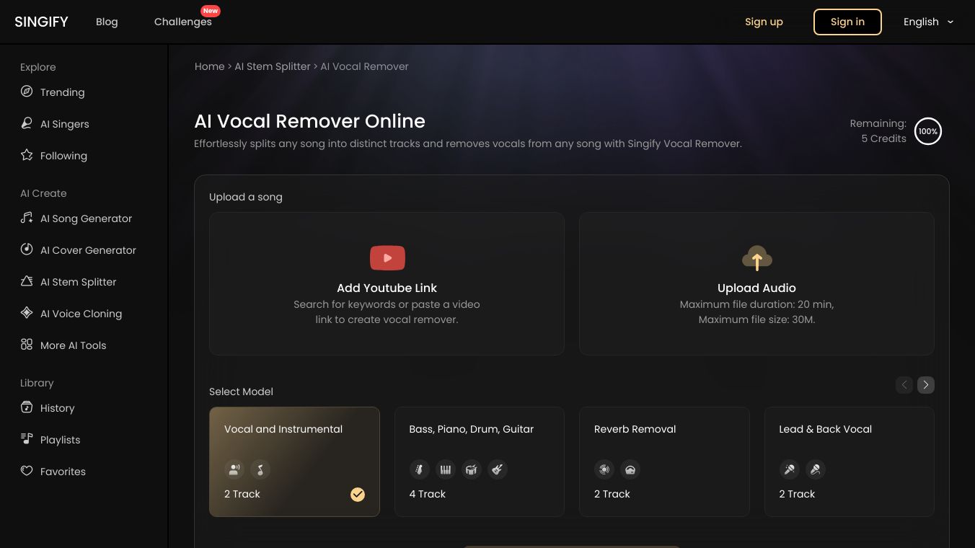The height and width of the screenshot is (548, 975).
Task: Click the second icon in Reverb Removal card
Action: (x=630, y=470)
